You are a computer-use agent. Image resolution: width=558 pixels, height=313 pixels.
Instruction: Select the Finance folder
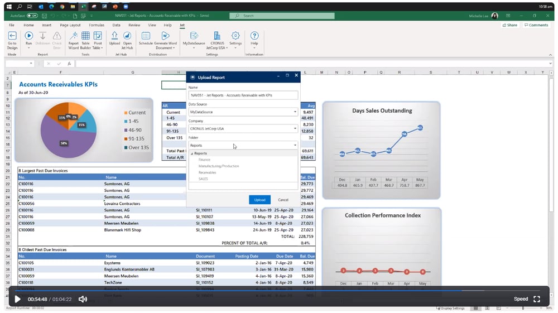(x=204, y=160)
